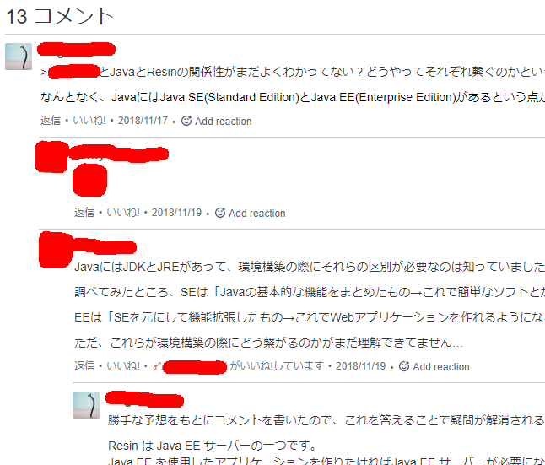Open the first commenter's avatar thumbnail
The width and height of the screenshot is (545, 465).
tap(19, 57)
